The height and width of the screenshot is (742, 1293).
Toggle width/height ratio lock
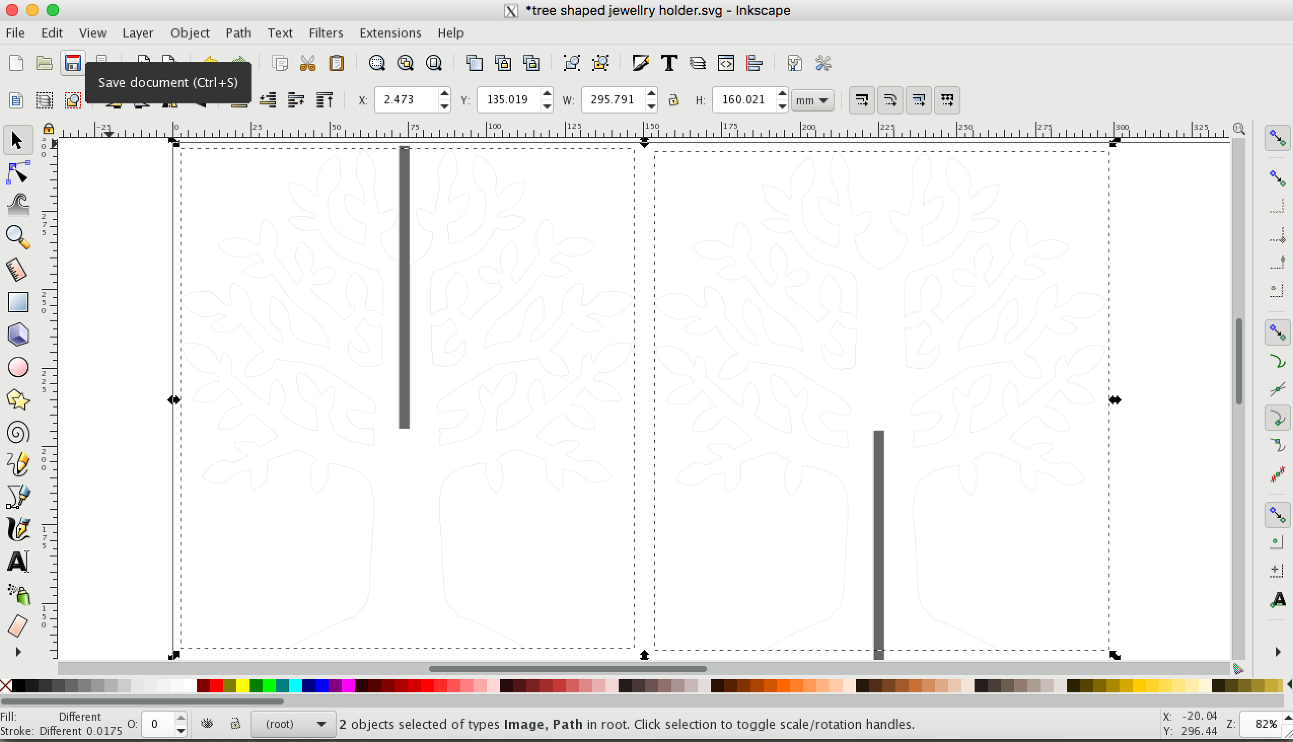pos(673,100)
